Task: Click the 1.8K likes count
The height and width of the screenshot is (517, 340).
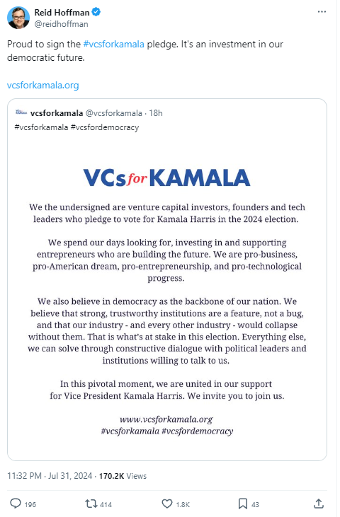Action: point(183,504)
